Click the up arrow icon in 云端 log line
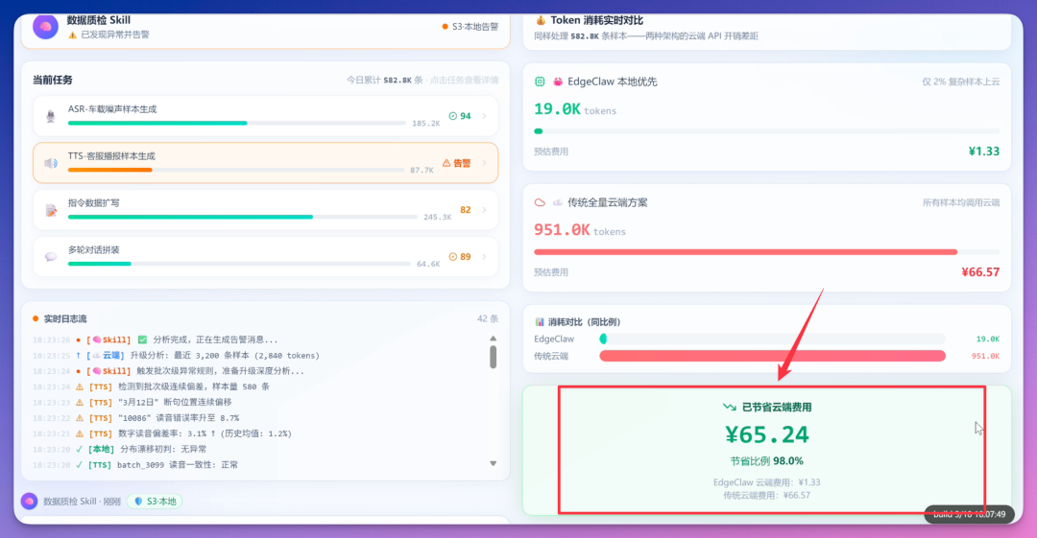Viewport: 1037px width, 538px height. click(x=79, y=355)
